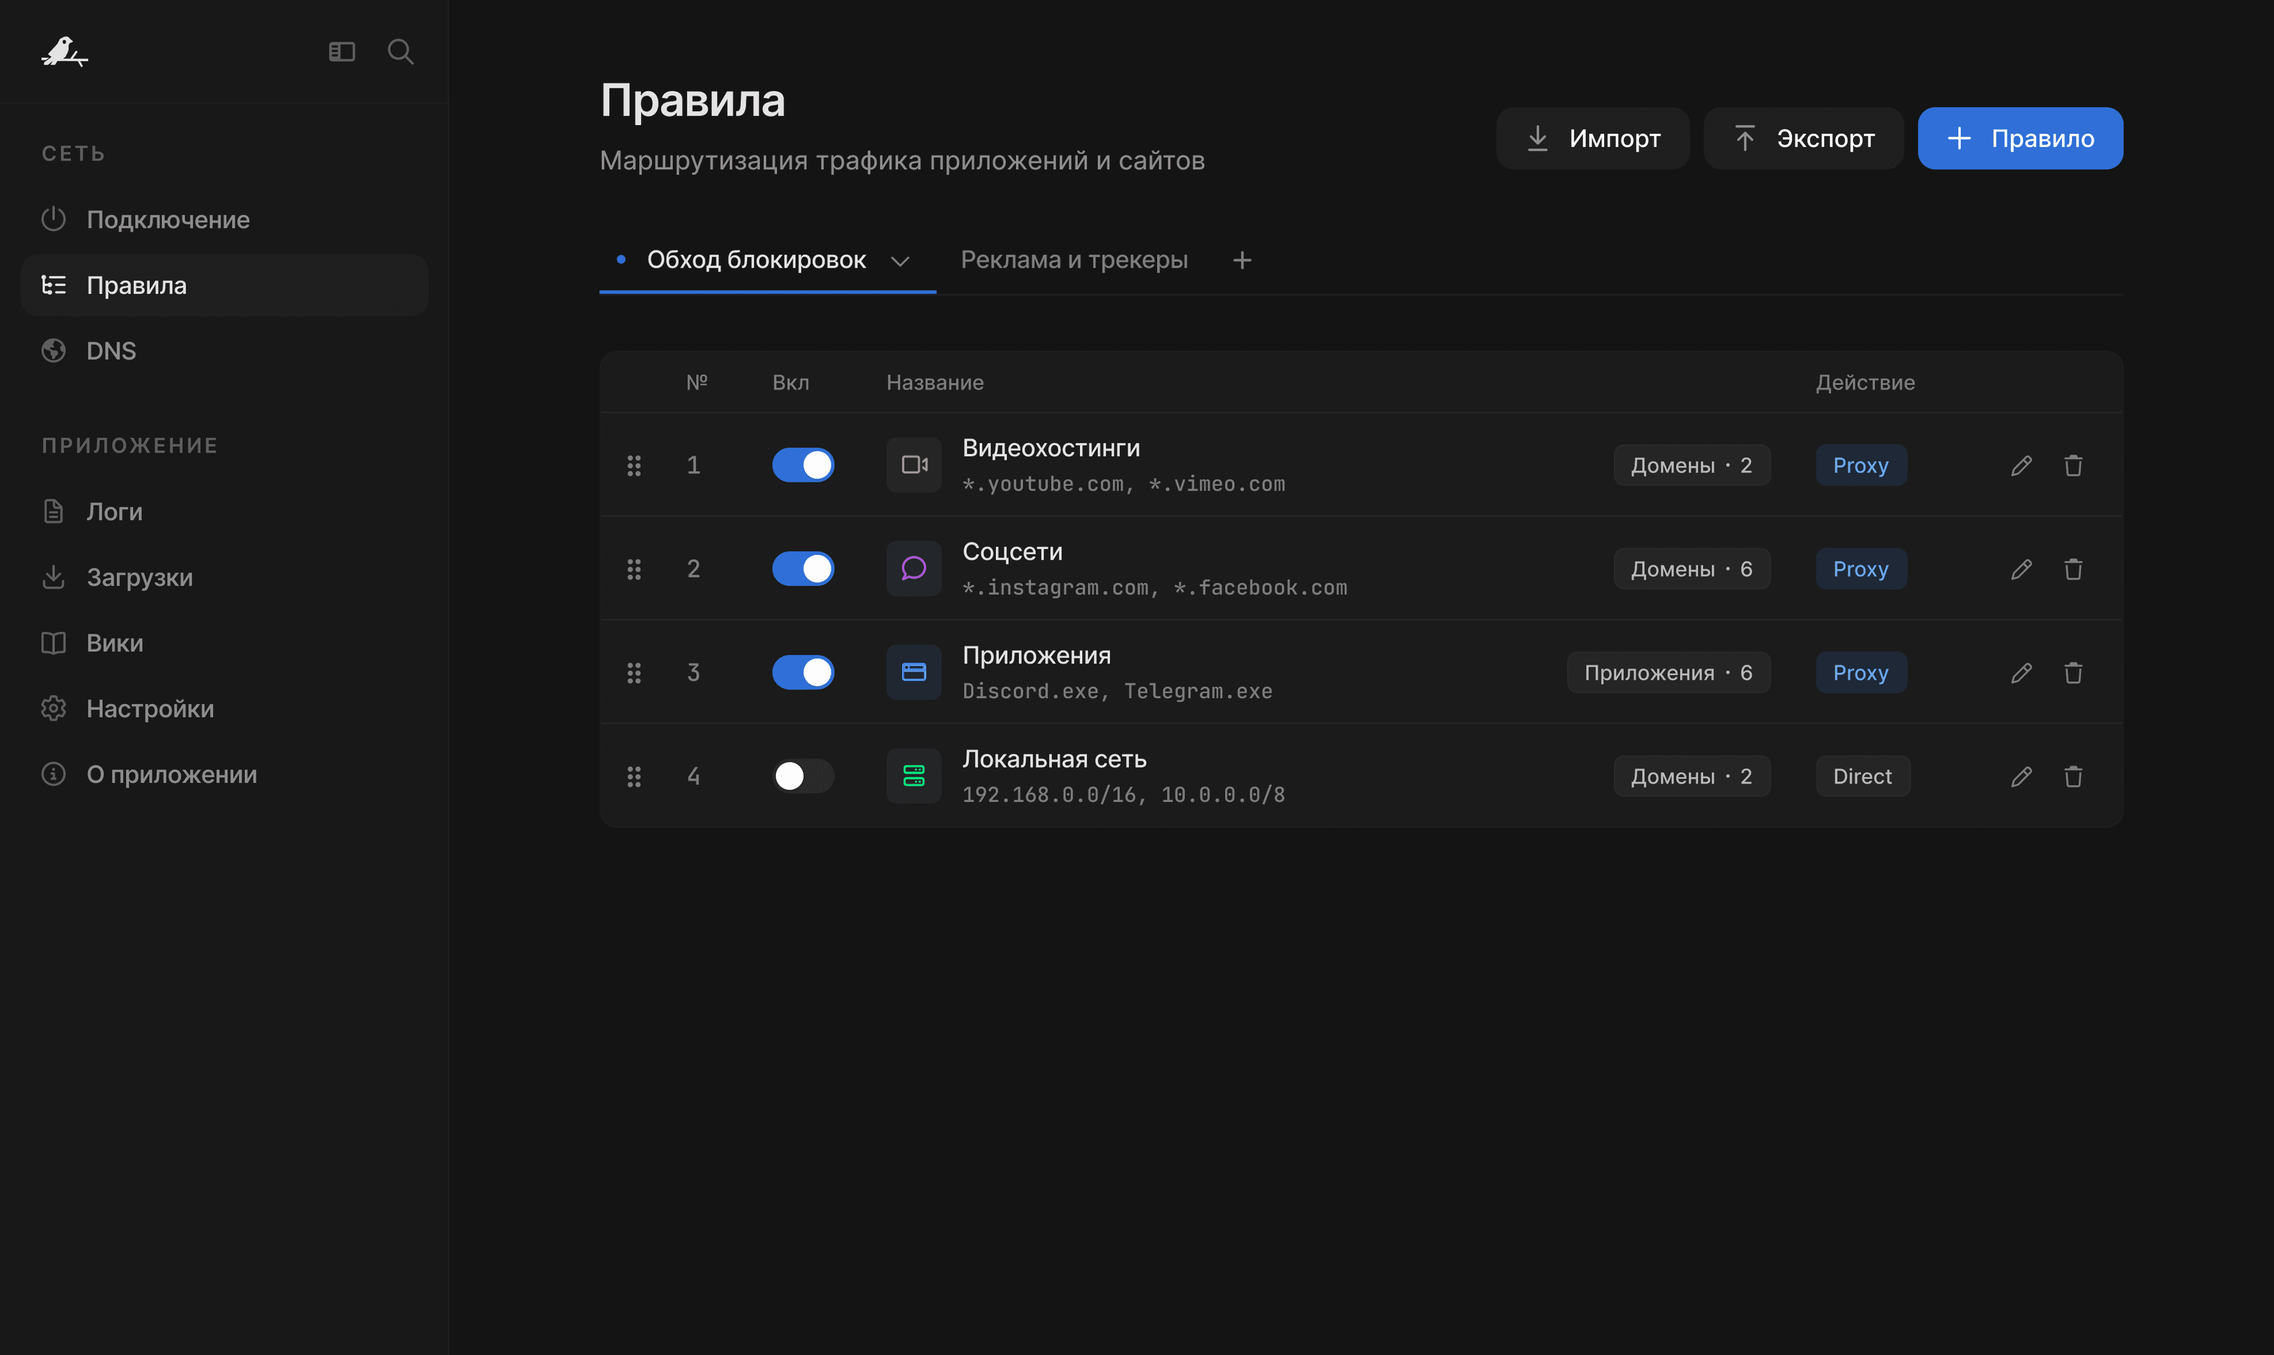This screenshot has height=1355, width=2274.
Task: Disable the Видеохостинги rule toggle
Action: (802, 465)
